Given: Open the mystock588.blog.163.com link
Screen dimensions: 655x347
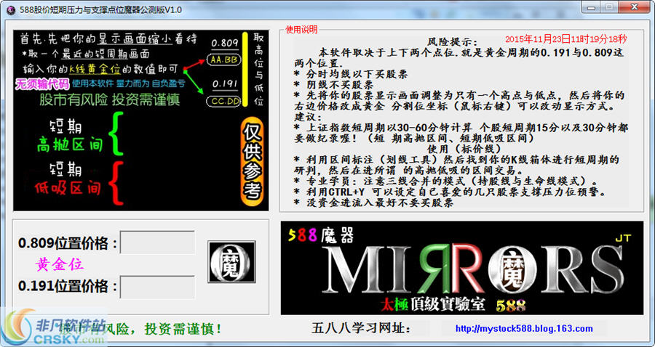Looking at the screenshot, I should coord(524,329).
